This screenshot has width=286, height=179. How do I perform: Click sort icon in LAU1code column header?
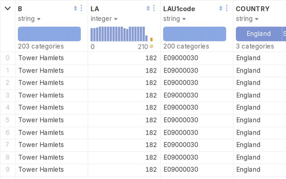(x=221, y=8)
